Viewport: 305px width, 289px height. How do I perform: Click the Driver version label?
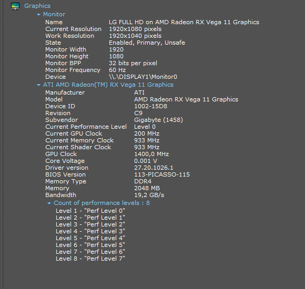coord(67,168)
